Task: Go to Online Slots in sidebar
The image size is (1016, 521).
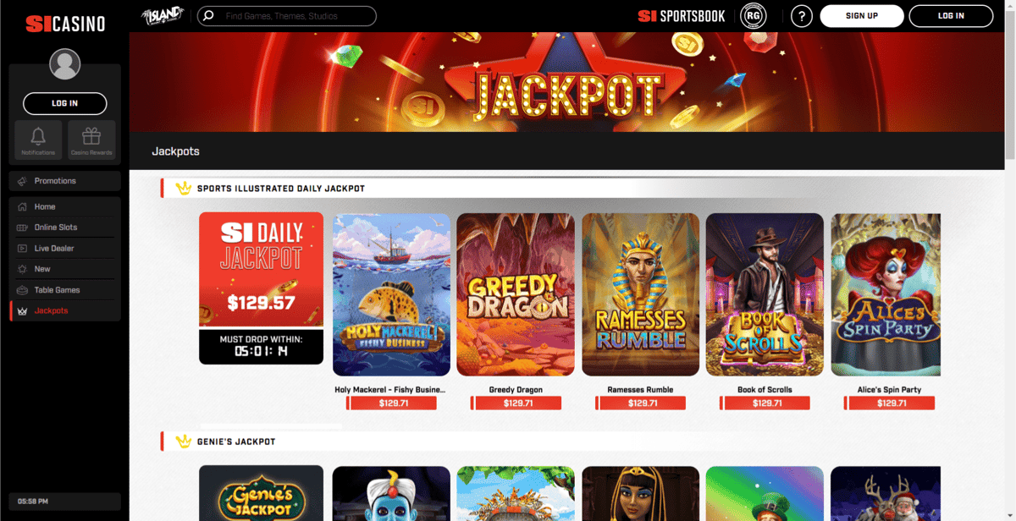Action: (65, 228)
